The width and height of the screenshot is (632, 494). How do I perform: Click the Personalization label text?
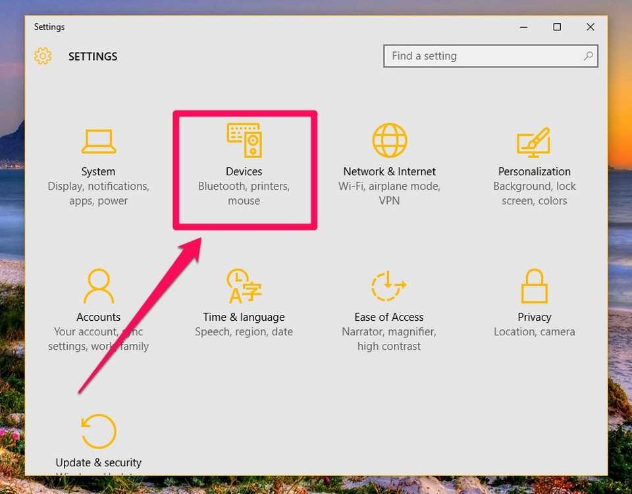pos(535,171)
